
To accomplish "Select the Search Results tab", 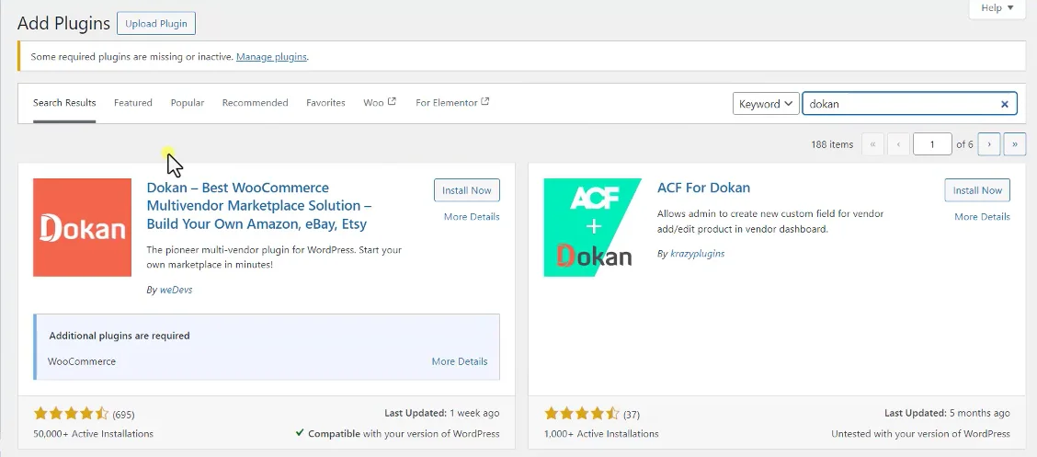I will [64, 102].
